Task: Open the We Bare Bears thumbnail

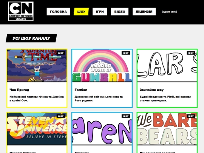Action: 167,129
